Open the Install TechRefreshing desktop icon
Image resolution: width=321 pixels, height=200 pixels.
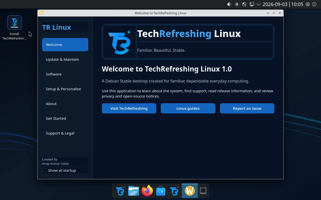[x=15, y=27]
